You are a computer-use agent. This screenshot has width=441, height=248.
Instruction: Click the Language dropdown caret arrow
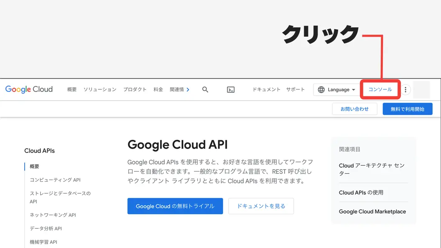coord(354,90)
